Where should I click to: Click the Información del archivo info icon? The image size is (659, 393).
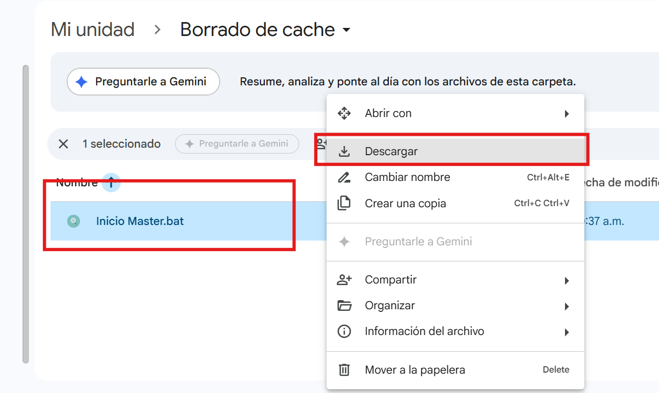click(344, 332)
